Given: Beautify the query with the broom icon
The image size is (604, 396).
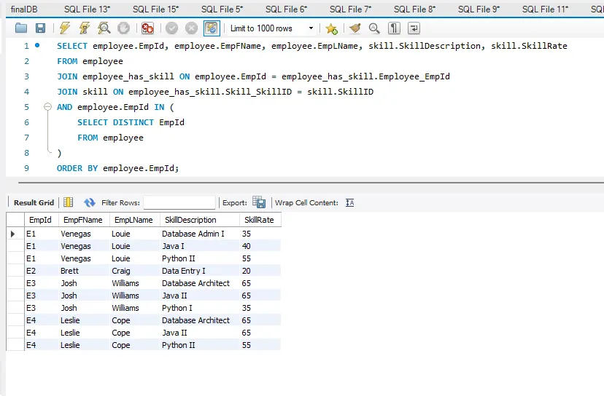Looking at the screenshot, I should tap(355, 28).
